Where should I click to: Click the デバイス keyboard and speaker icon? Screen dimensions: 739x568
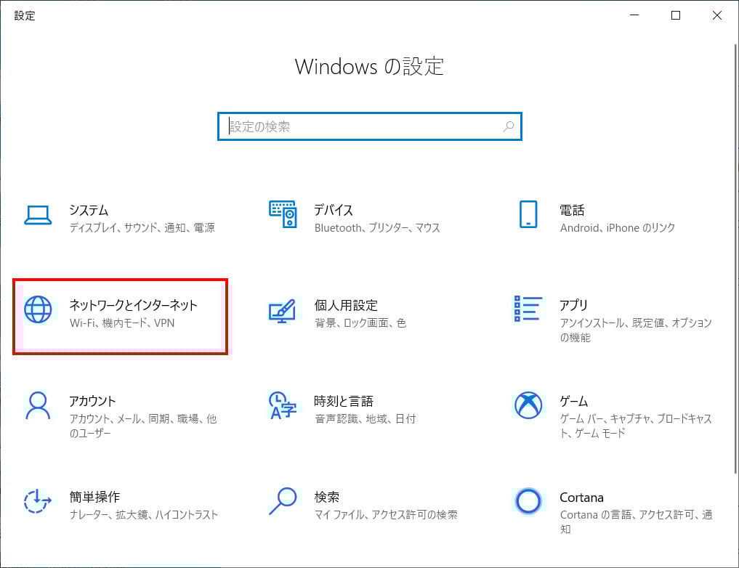pos(283,214)
